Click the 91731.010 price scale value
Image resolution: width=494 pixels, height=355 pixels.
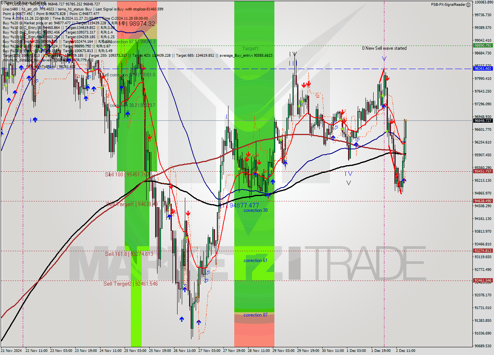tap(483, 308)
